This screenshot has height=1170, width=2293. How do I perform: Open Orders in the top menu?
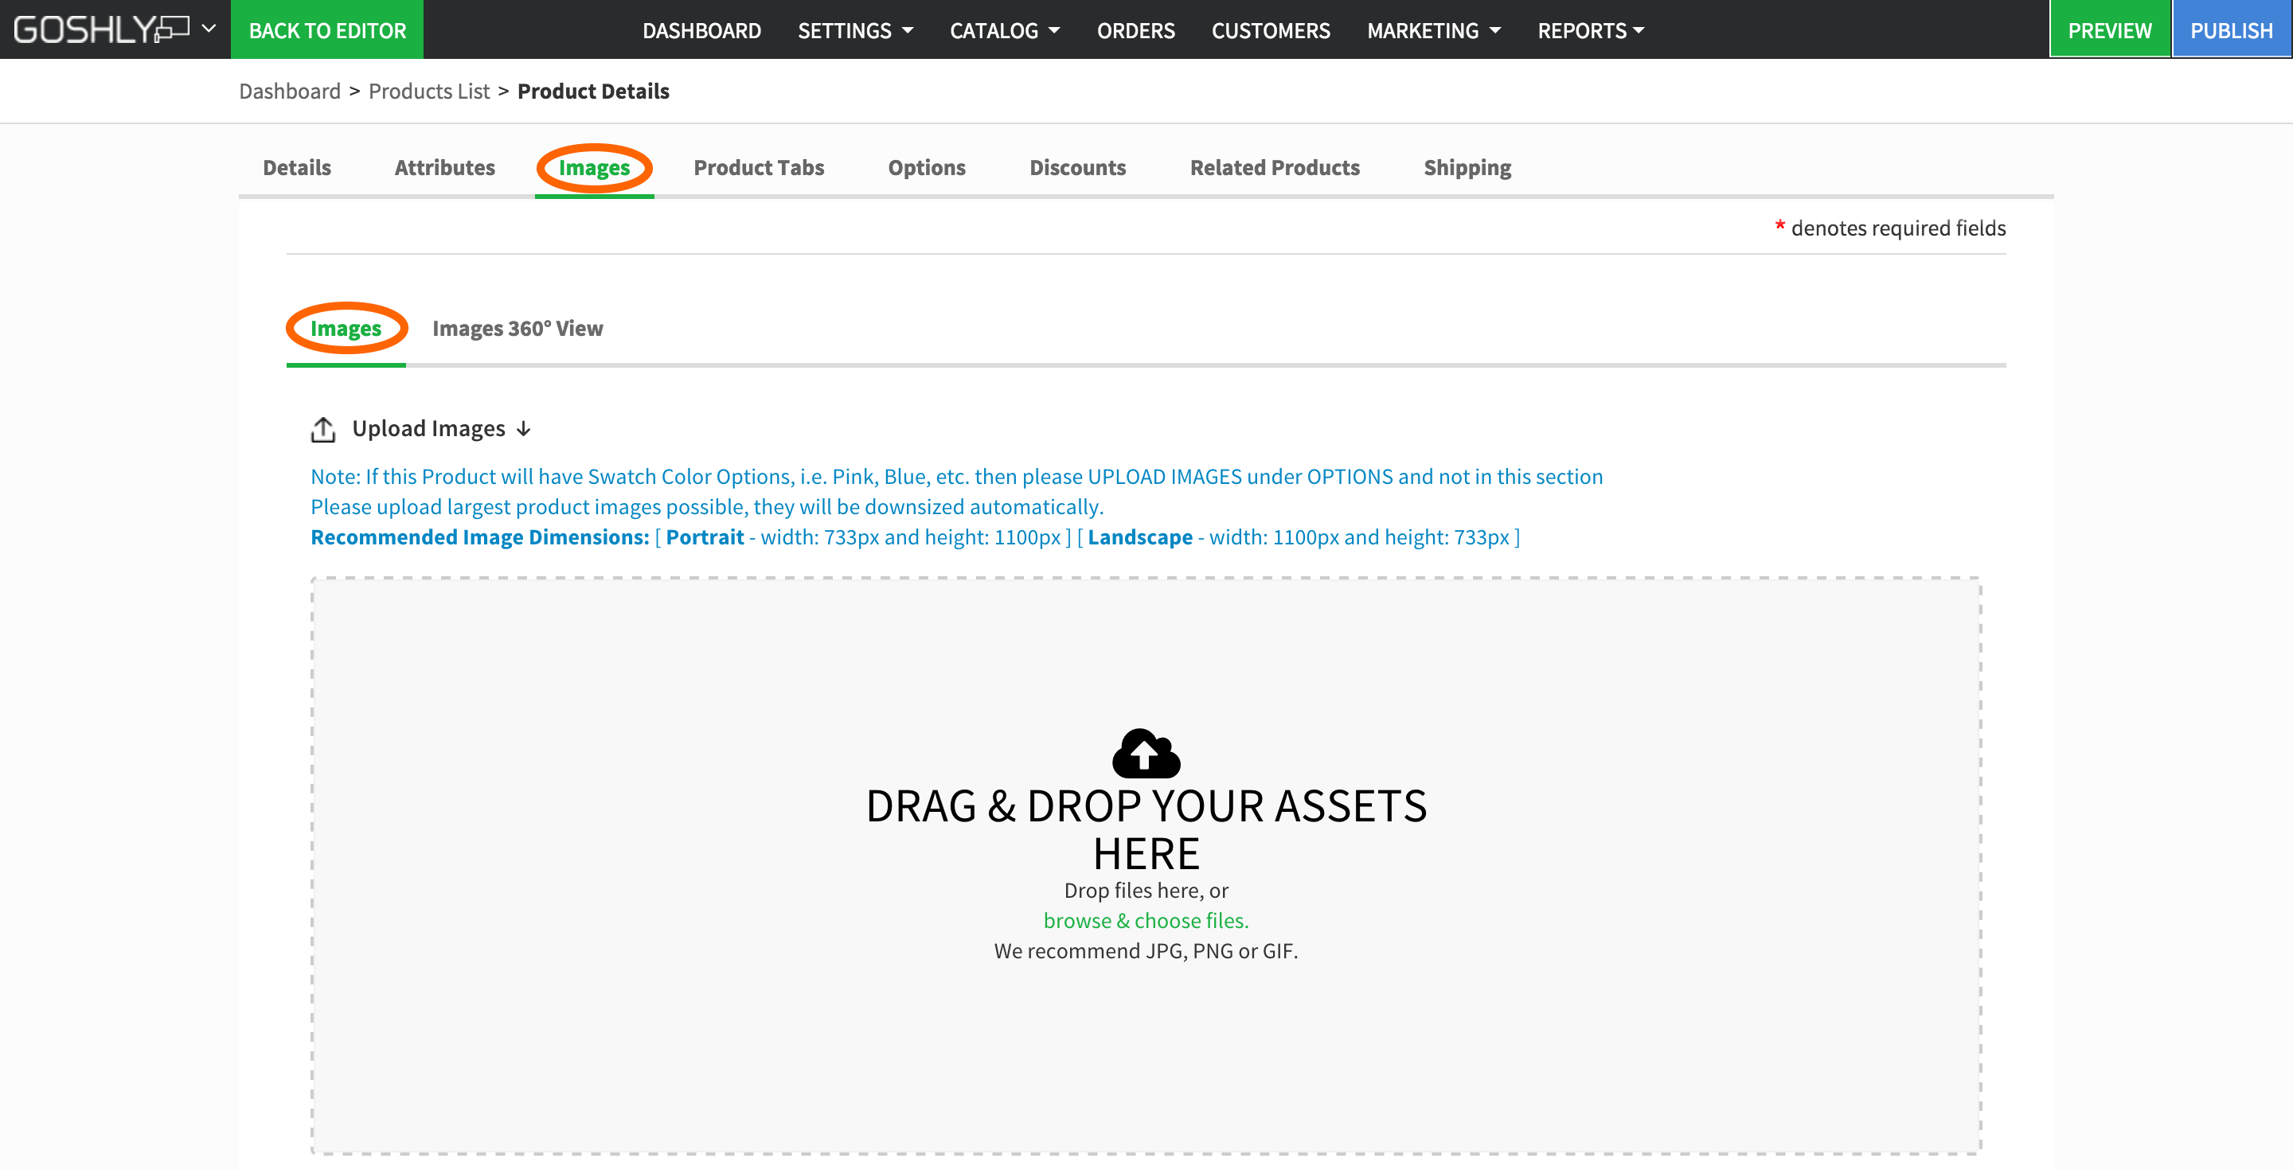point(1135,30)
